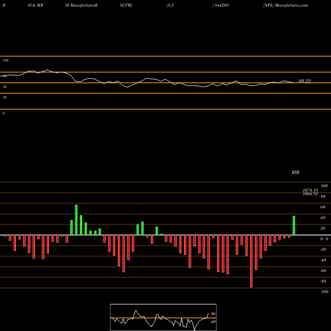
Task: Click MR axis label 60 on right
Action: [323, 207]
